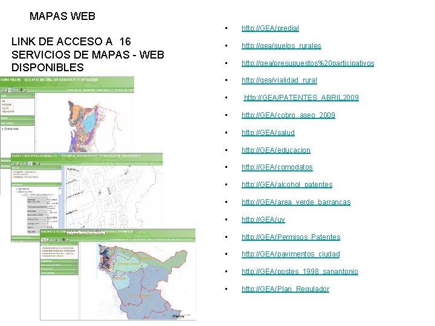Visit the http://GEA/salud link
Viewport: 435px width, 326px height.
click(x=268, y=132)
